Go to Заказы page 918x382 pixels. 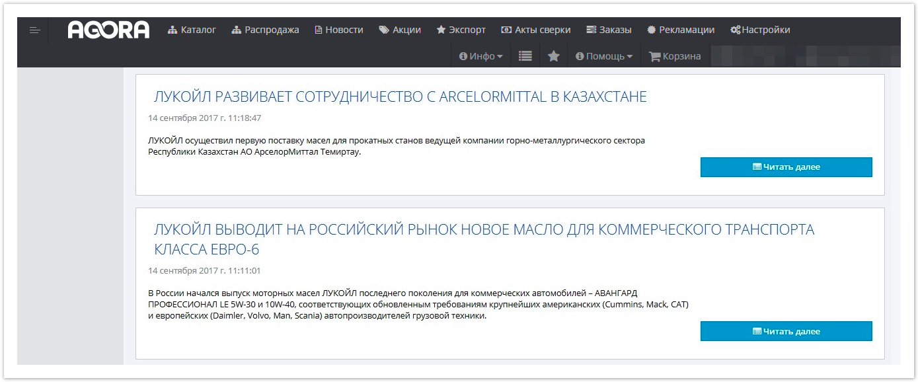pyautogui.click(x=609, y=30)
